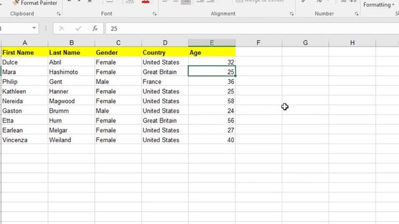The height and width of the screenshot is (224, 399).
Task: Select the Gender header cell
Action: 118,52
